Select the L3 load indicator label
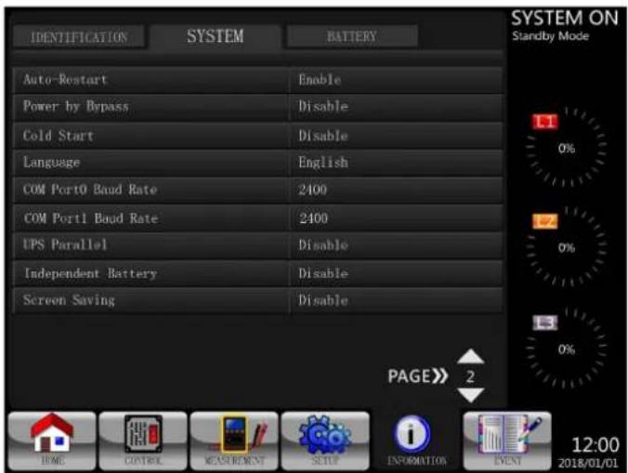628x473 pixels. click(545, 322)
